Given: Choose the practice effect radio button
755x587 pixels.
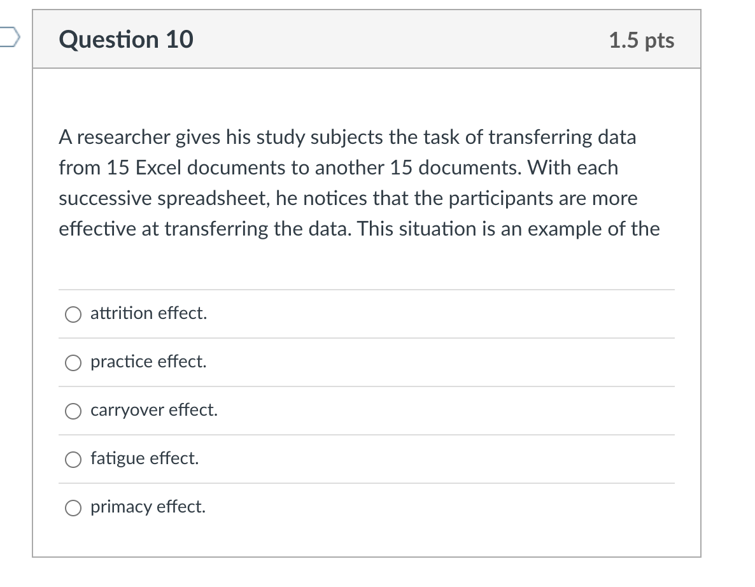Looking at the screenshot, I should point(73,363).
